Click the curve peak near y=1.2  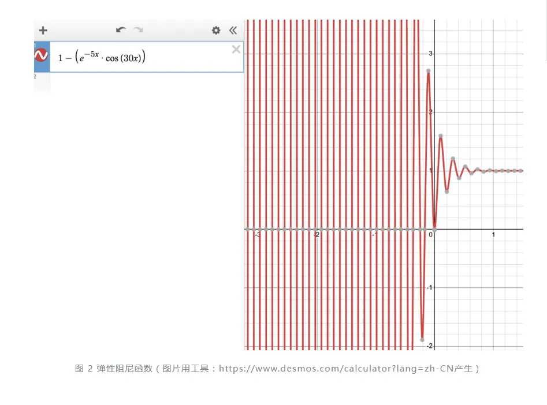point(453,158)
